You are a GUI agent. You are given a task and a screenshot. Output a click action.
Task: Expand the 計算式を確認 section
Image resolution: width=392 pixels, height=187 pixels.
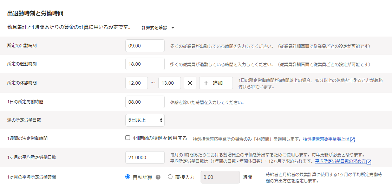pos(154,28)
